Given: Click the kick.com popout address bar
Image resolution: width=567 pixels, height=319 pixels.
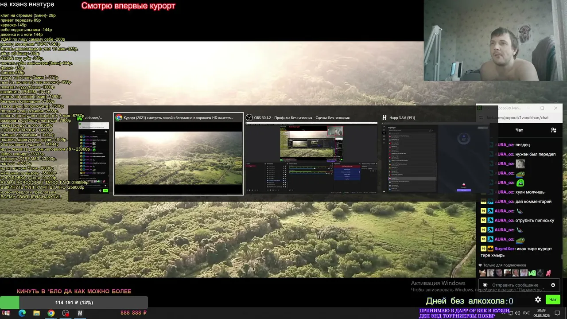Looking at the screenshot, I should pyautogui.click(x=518, y=117).
